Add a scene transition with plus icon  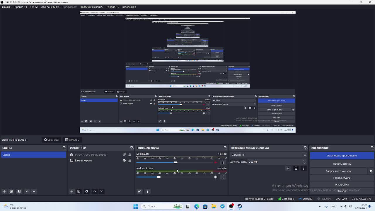288,168
